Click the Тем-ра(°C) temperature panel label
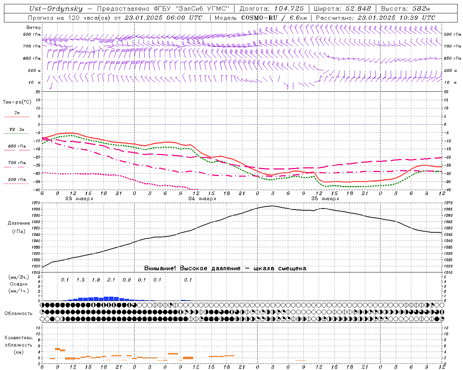Image resolution: width=463 pixels, height=370 pixels. [17, 102]
